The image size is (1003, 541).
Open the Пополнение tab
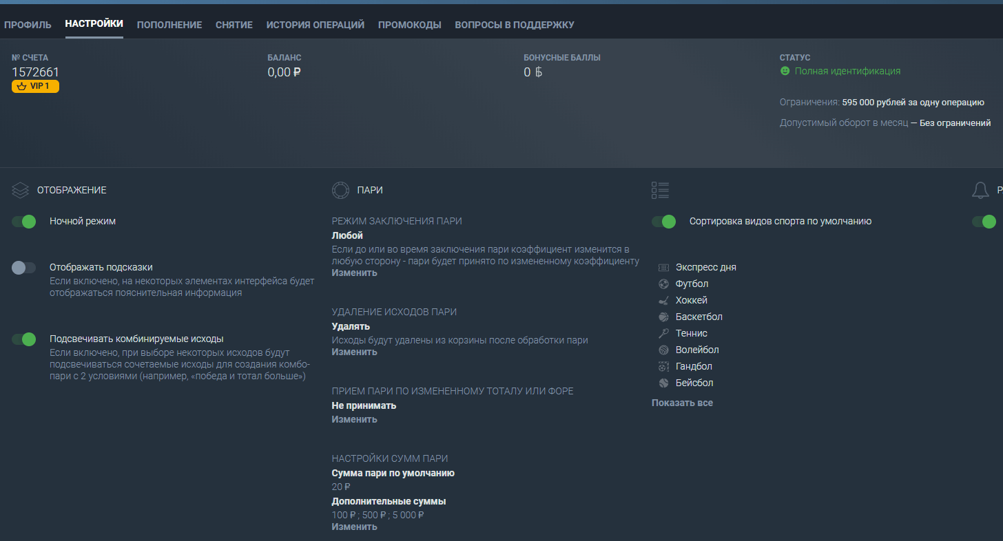[x=169, y=25]
